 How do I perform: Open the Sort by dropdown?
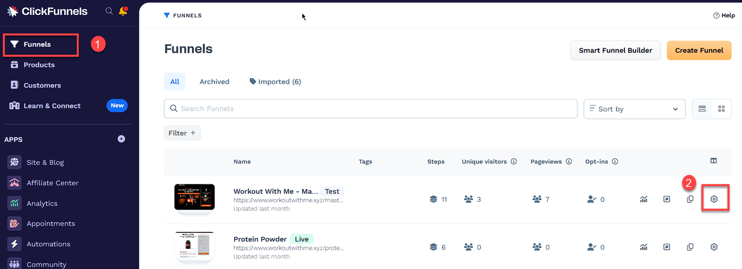point(634,109)
